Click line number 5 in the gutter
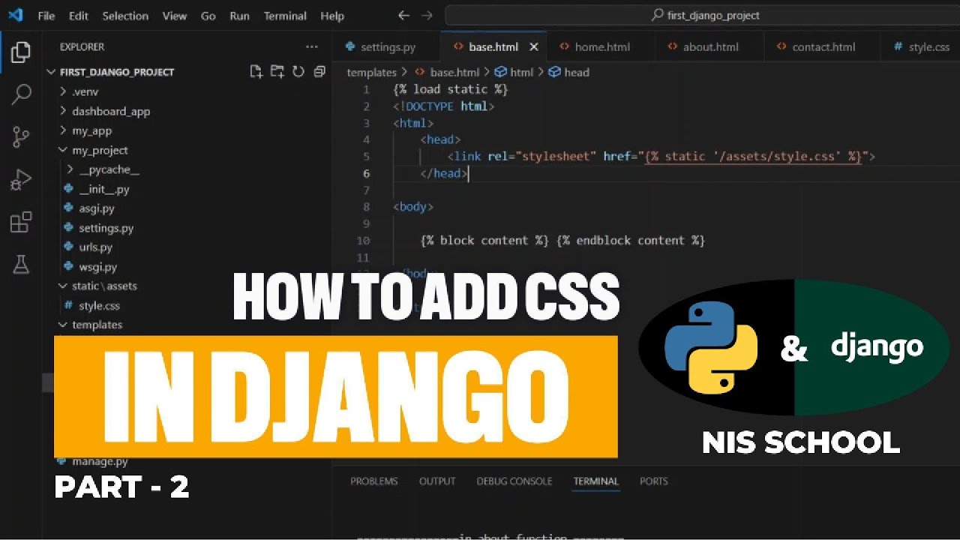The height and width of the screenshot is (540, 960). (x=366, y=156)
